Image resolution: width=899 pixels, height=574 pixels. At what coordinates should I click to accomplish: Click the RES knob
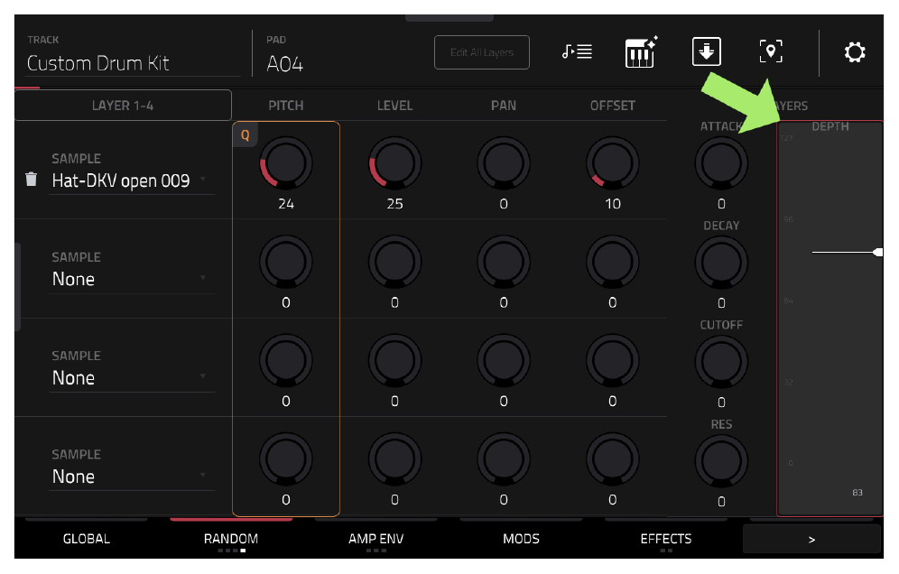tap(721, 461)
